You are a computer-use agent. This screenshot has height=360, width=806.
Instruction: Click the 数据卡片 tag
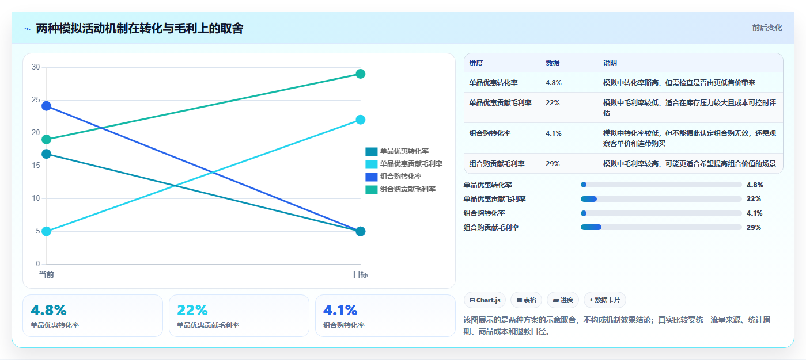[605, 300]
